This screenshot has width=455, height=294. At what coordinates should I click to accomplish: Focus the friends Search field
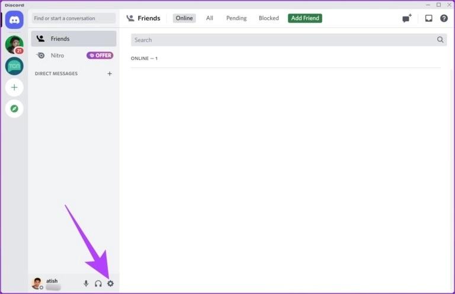(x=289, y=40)
